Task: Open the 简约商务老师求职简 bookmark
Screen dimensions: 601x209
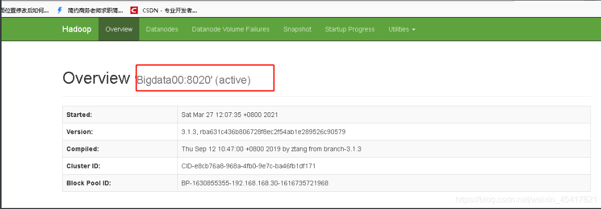Action: (95, 11)
